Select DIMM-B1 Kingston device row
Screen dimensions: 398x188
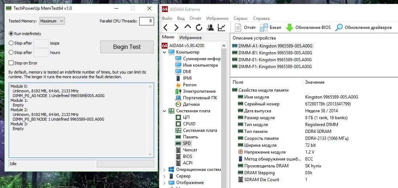tap(272, 53)
